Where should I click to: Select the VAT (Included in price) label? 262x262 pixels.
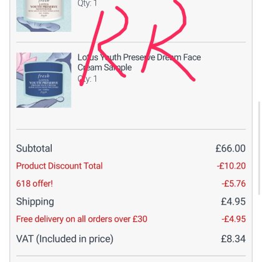pyautogui.click(x=65, y=239)
